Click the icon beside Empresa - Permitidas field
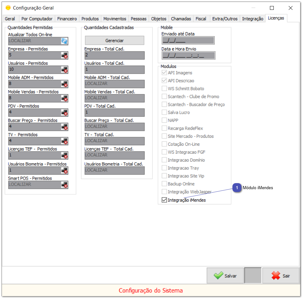This screenshot has height=299, width=303. pyautogui.click(x=65, y=56)
